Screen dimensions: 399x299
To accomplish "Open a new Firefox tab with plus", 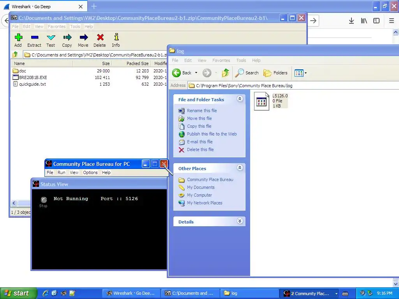I will (94, 6).
